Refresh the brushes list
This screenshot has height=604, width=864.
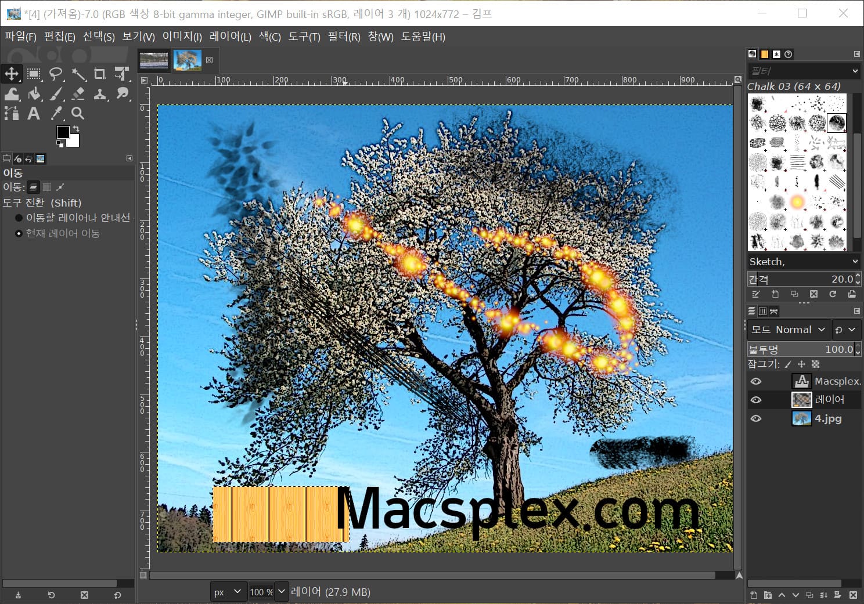tap(833, 294)
